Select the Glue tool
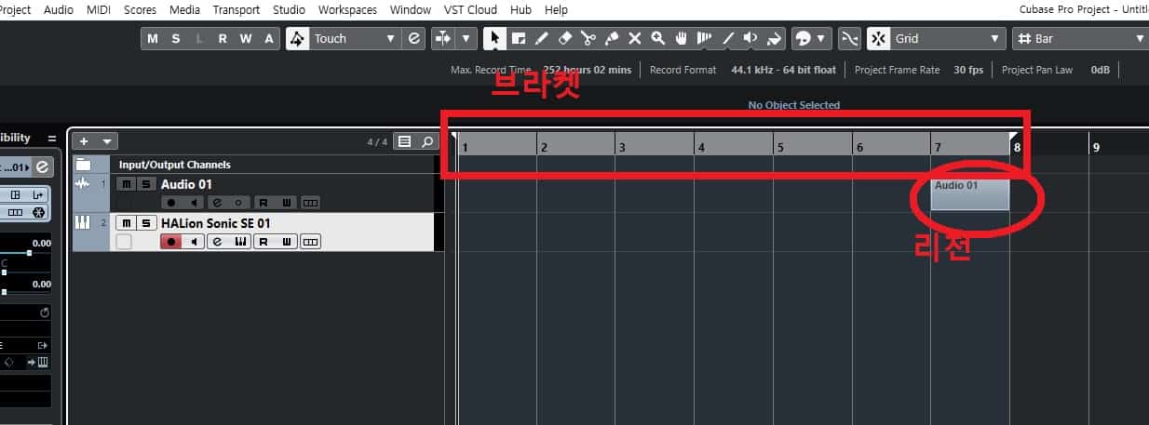 pos(611,38)
